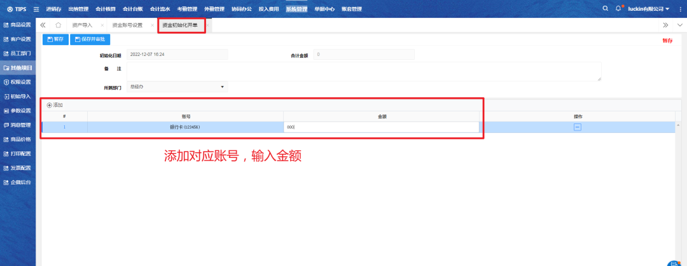Image resolution: width=687 pixels, height=266 pixels.
Task: Close the 资产导入 tab
Action: click(x=102, y=25)
